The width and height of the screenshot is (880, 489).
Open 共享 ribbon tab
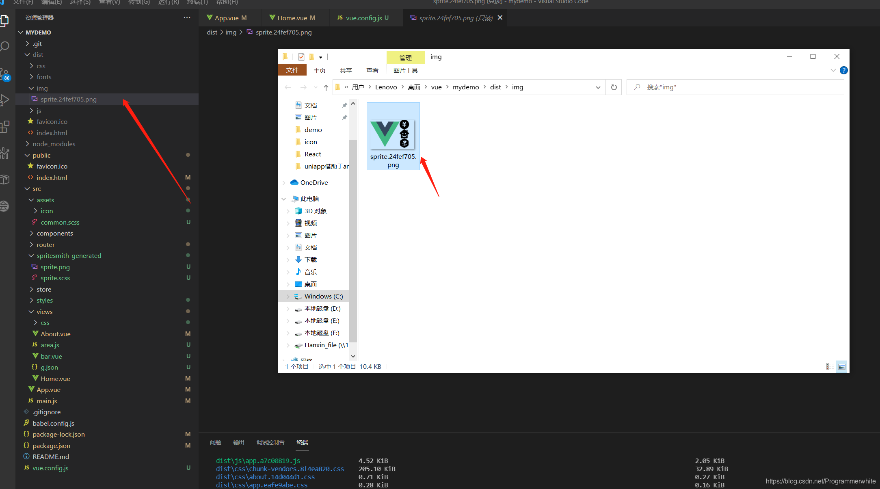pyautogui.click(x=346, y=70)
